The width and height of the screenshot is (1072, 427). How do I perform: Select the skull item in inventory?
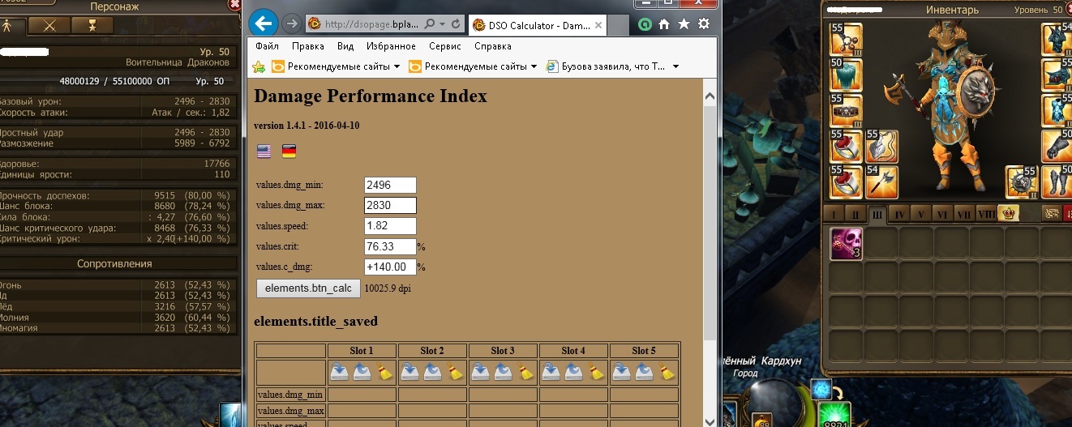(x=846, y=243)
